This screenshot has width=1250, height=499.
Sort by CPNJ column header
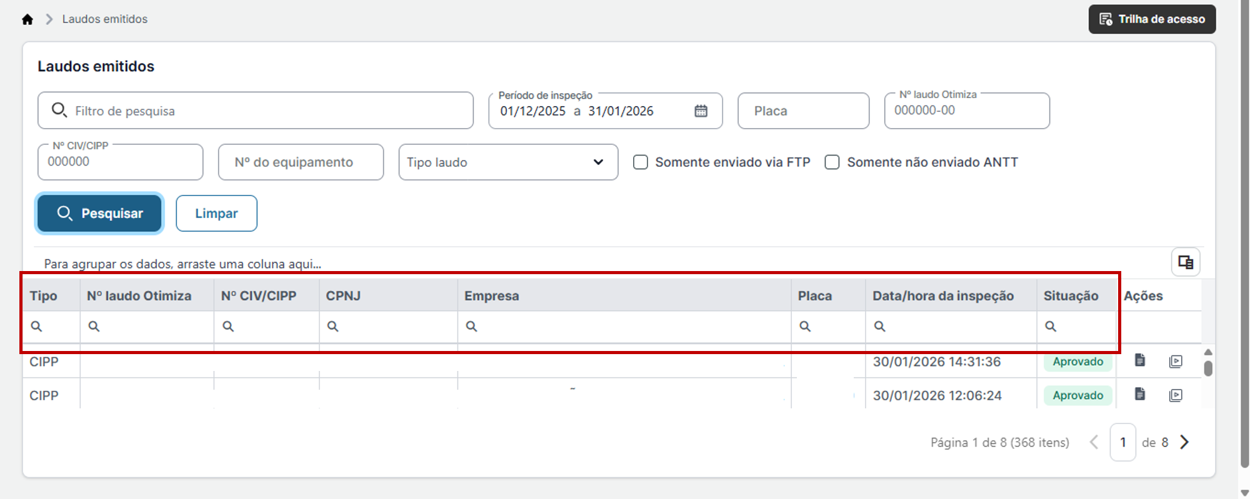point(388,295)
